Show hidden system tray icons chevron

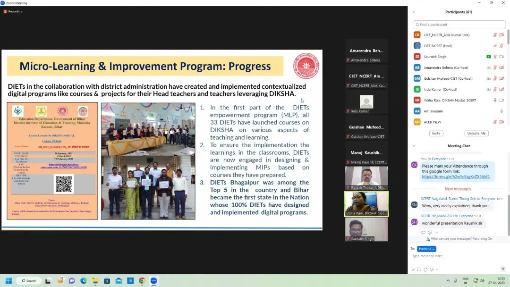click(x=448, y=281)
